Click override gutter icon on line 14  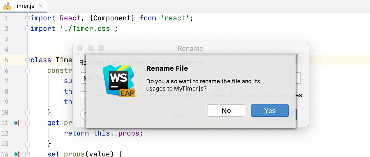pos(17,154)
